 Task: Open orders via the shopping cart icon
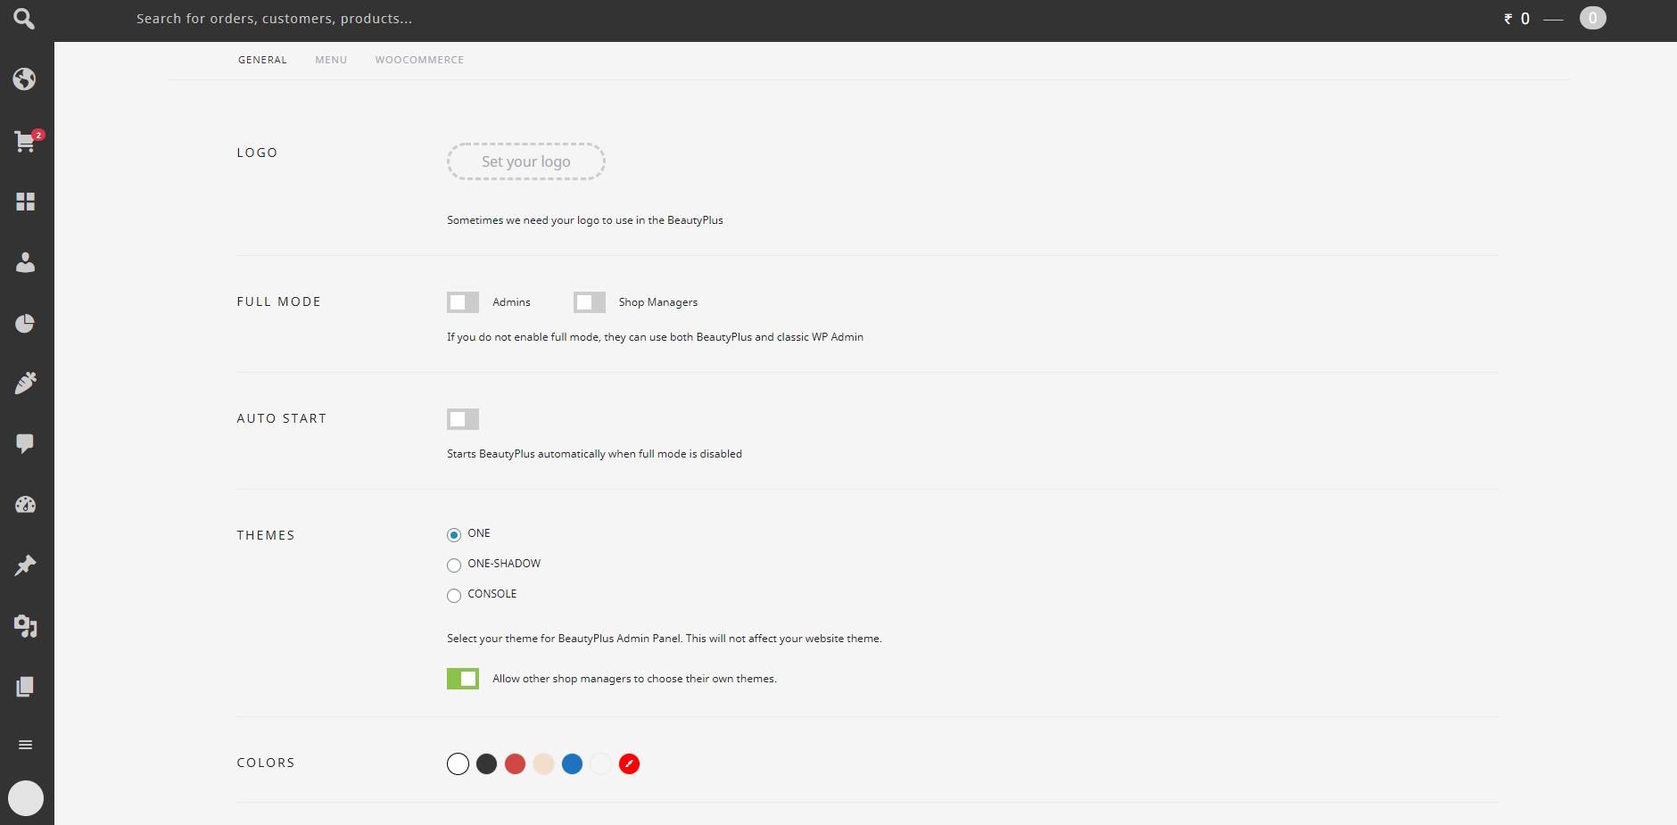25,141
